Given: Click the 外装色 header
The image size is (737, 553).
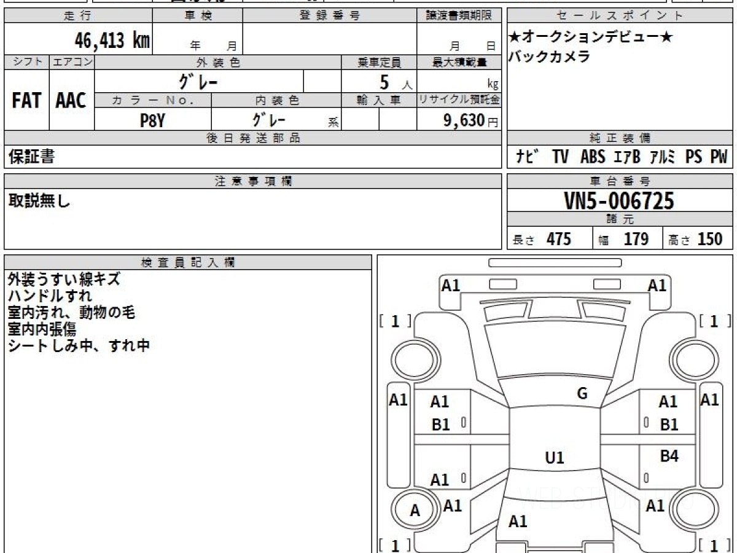Looking at the screenshot, I should (218, 62).
